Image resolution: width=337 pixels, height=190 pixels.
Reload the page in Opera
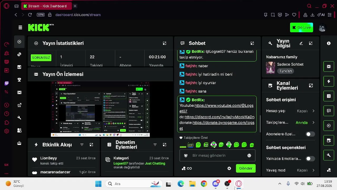click(30, 15)
